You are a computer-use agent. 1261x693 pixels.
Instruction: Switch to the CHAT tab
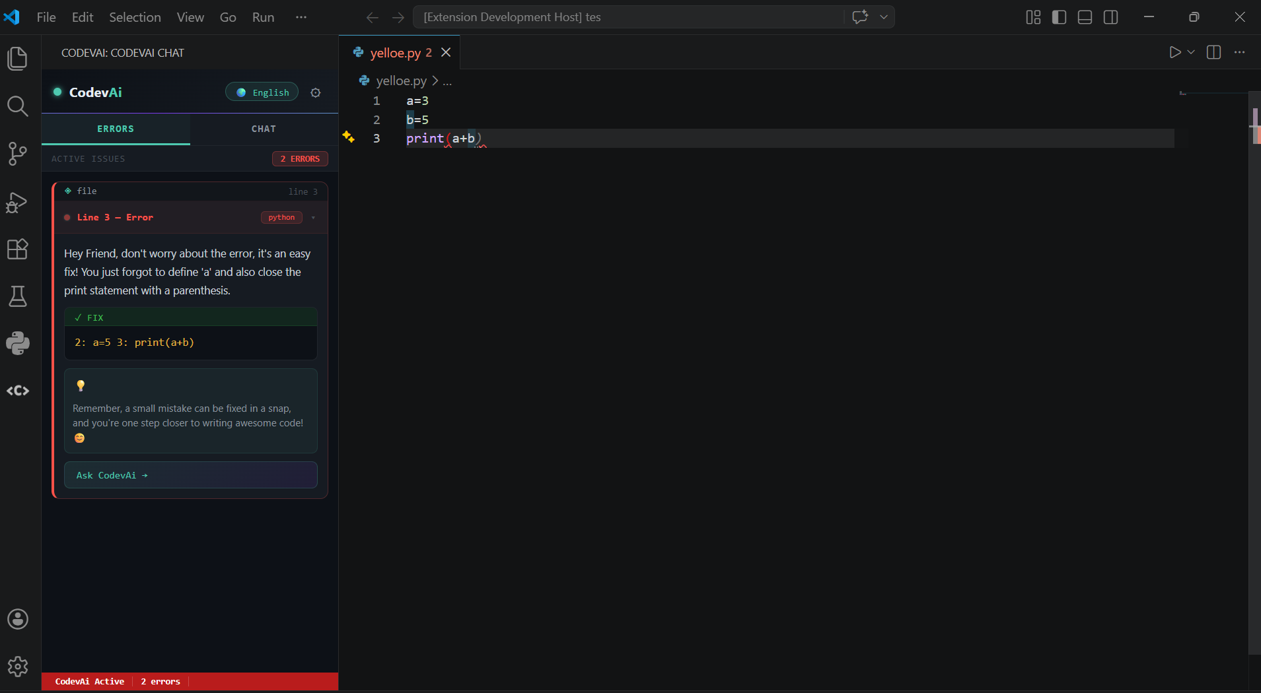point(264,129)
